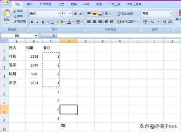Select cell B2 containing 1234
181x132 pixels.
[x=34, y=56]
